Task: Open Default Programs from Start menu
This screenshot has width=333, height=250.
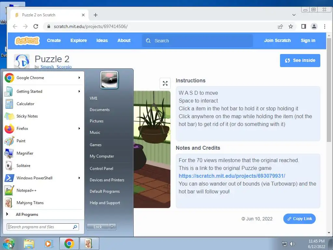Action: point(105,191)
